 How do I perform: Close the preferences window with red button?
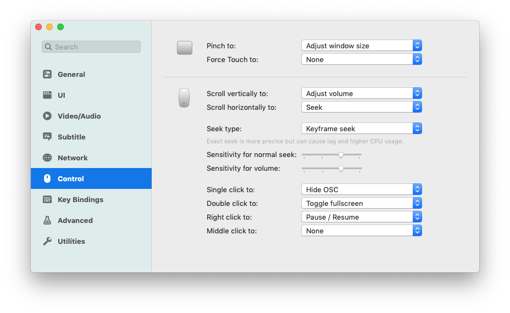pos(38,27)
